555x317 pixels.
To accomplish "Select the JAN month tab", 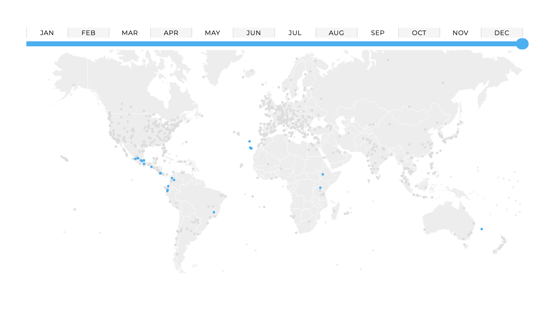I will pyautogui.click(x=47, y=33).
